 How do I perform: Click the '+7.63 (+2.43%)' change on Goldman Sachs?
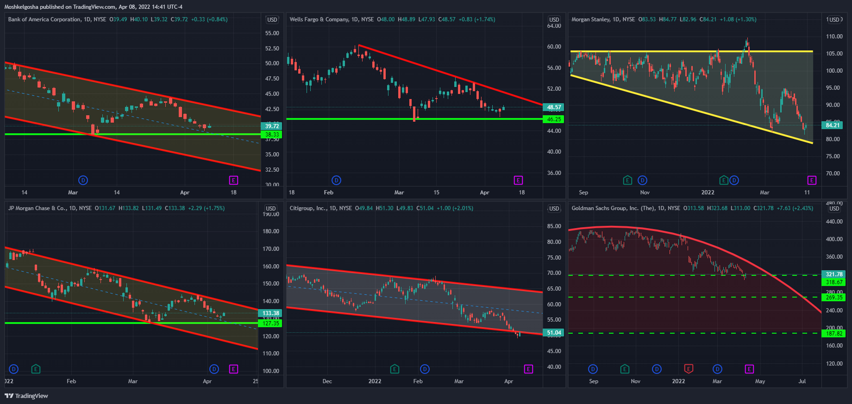(x=795, y=208)
